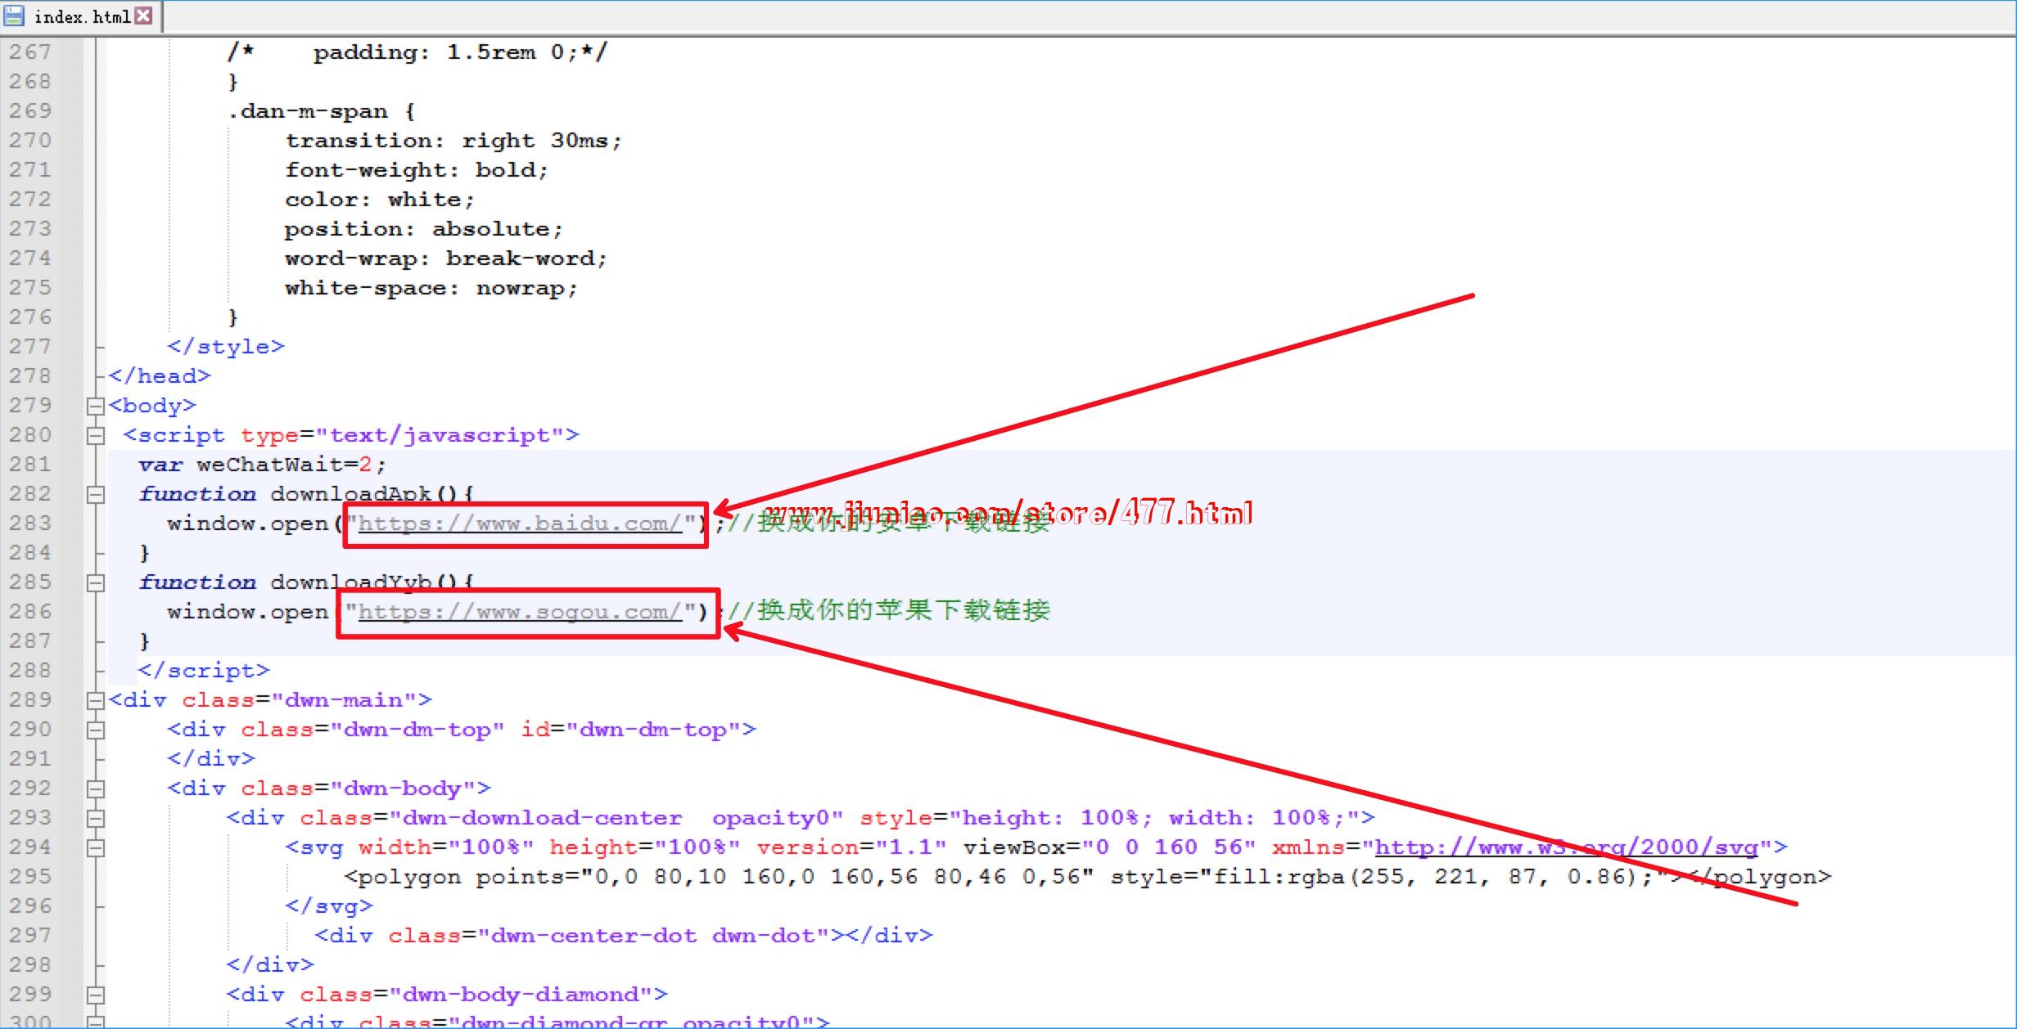The width and height of the screenshot is (2017, 1029).
Task: Fold the downloadApk function block
Action: [96, 494]
